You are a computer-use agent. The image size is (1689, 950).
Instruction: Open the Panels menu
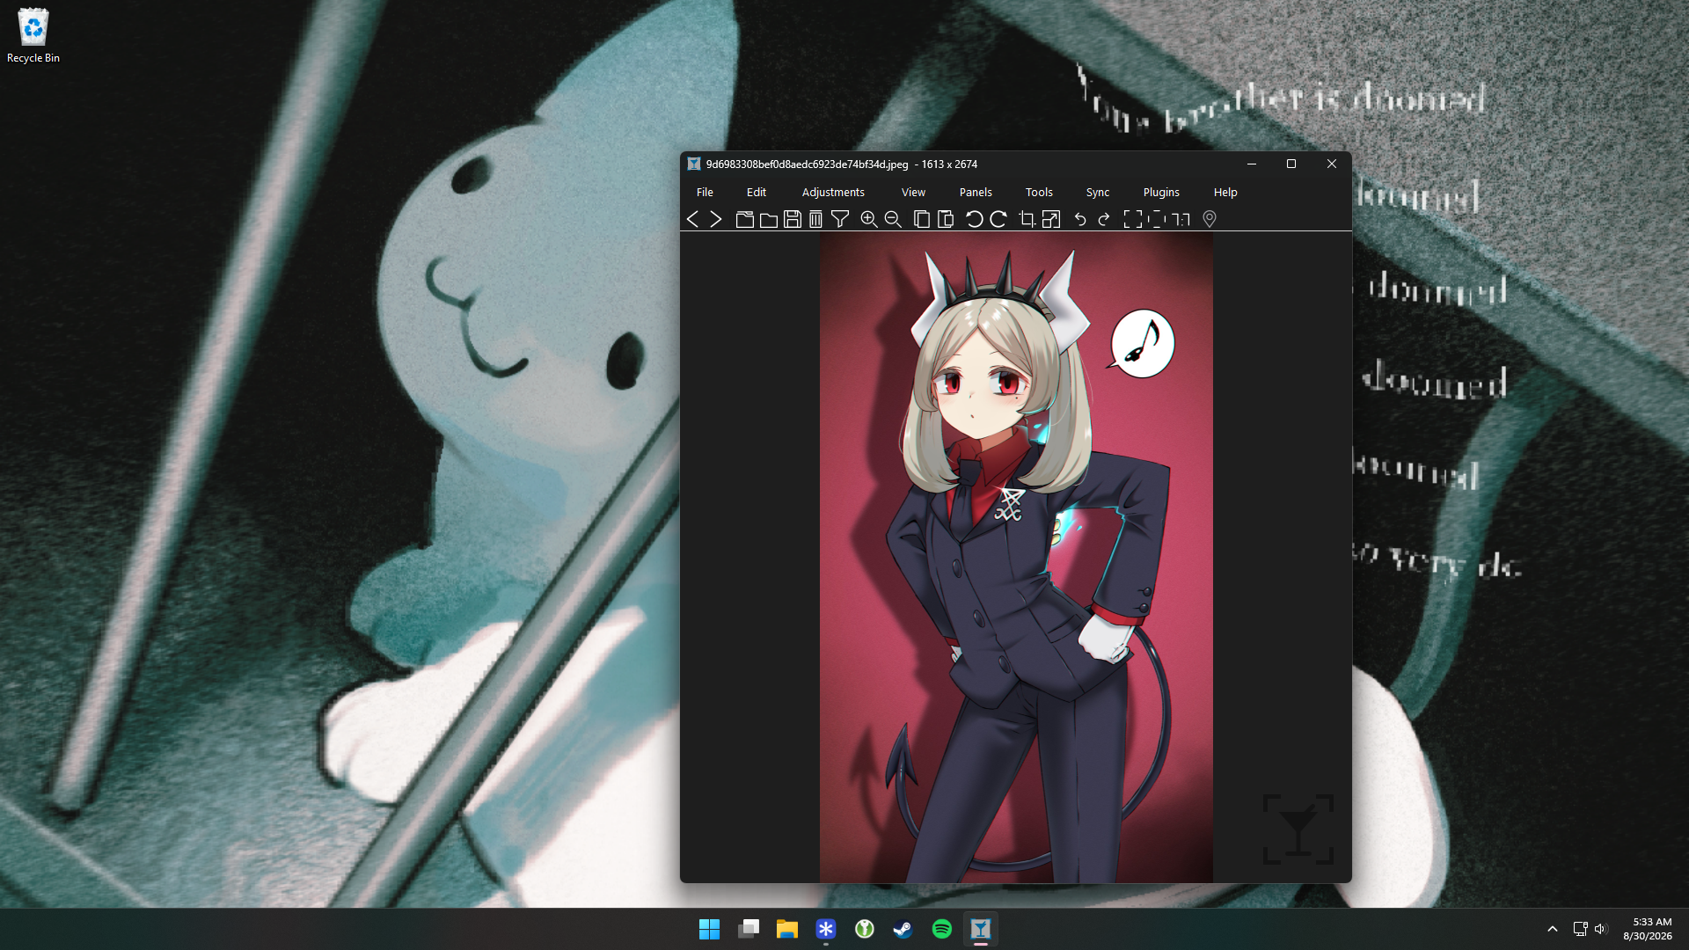click(976, 192)
